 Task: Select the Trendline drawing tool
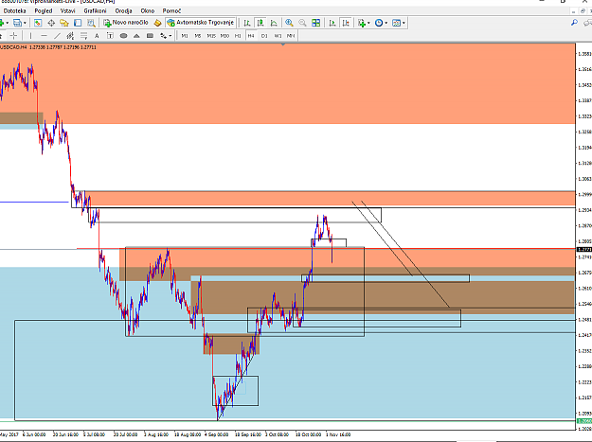click(x=57, y=36)
